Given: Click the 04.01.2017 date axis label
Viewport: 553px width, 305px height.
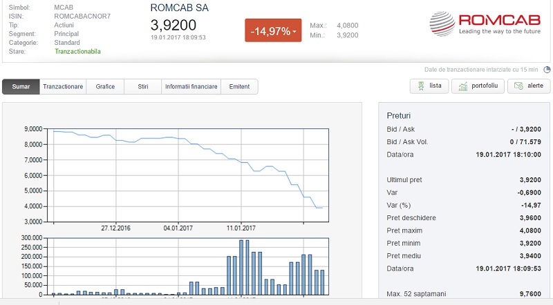Looking at the screenshot, I should click(178, 228).
